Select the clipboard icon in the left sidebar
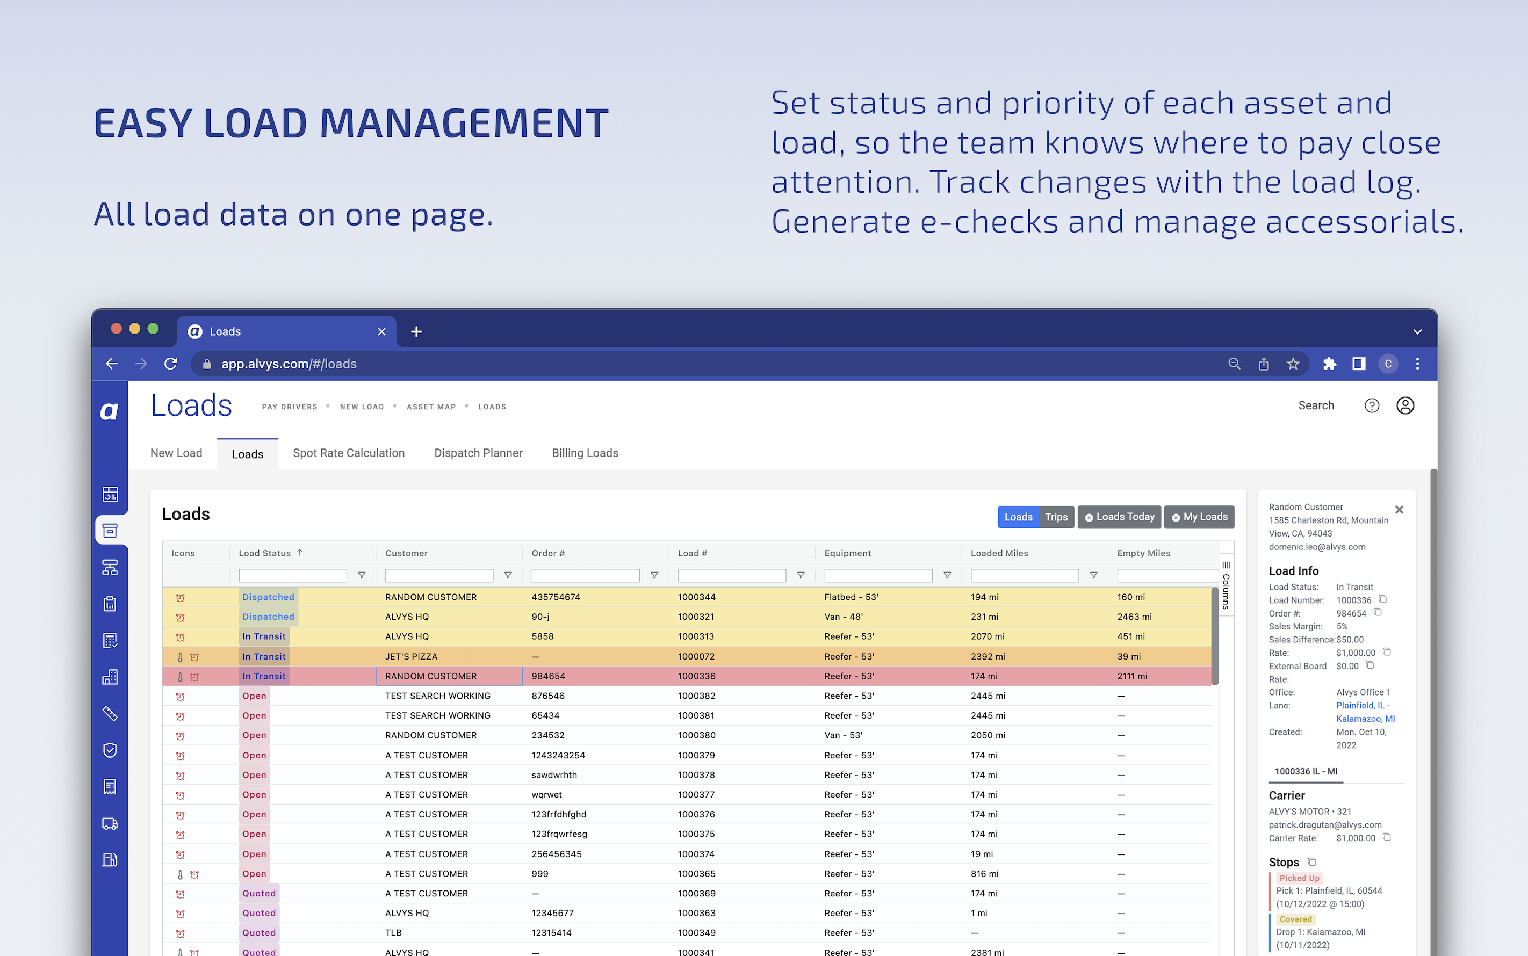The width and height of the screenshot is (1528, 956). (x=111, y=604)
